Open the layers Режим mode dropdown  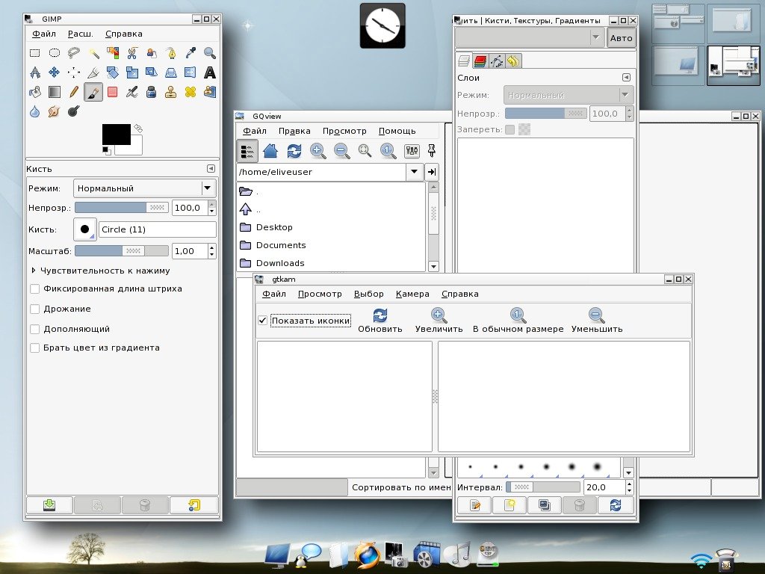coord(569,95)
